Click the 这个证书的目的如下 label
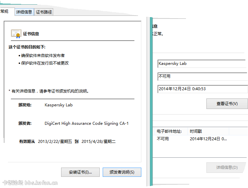 pos(27,47)
